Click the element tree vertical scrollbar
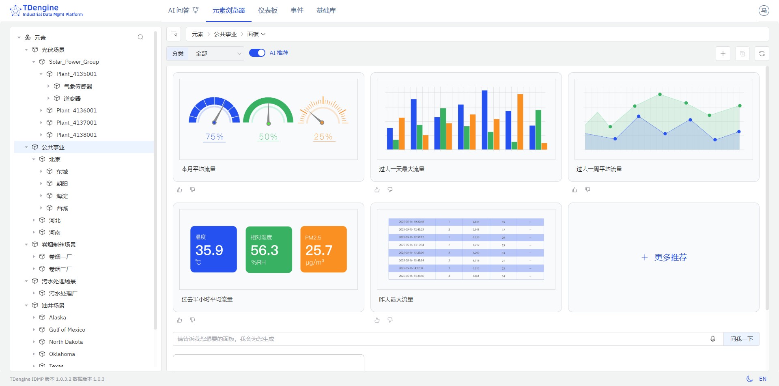Viewport: 779px width, 386px height. tap(155, 180)
